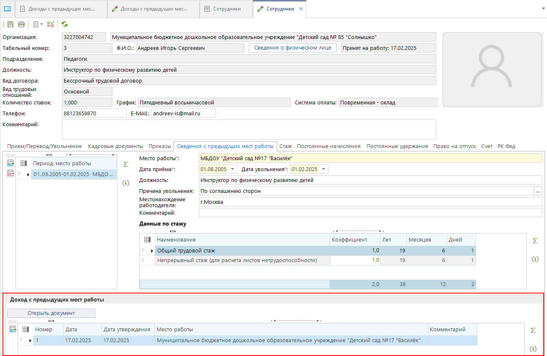Expand the document toolbar dropdown arrow
This screenshot has width=547, height=356.
(x=42, y=24)
